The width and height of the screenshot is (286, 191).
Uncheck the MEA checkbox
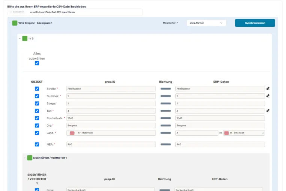(37, 144)
